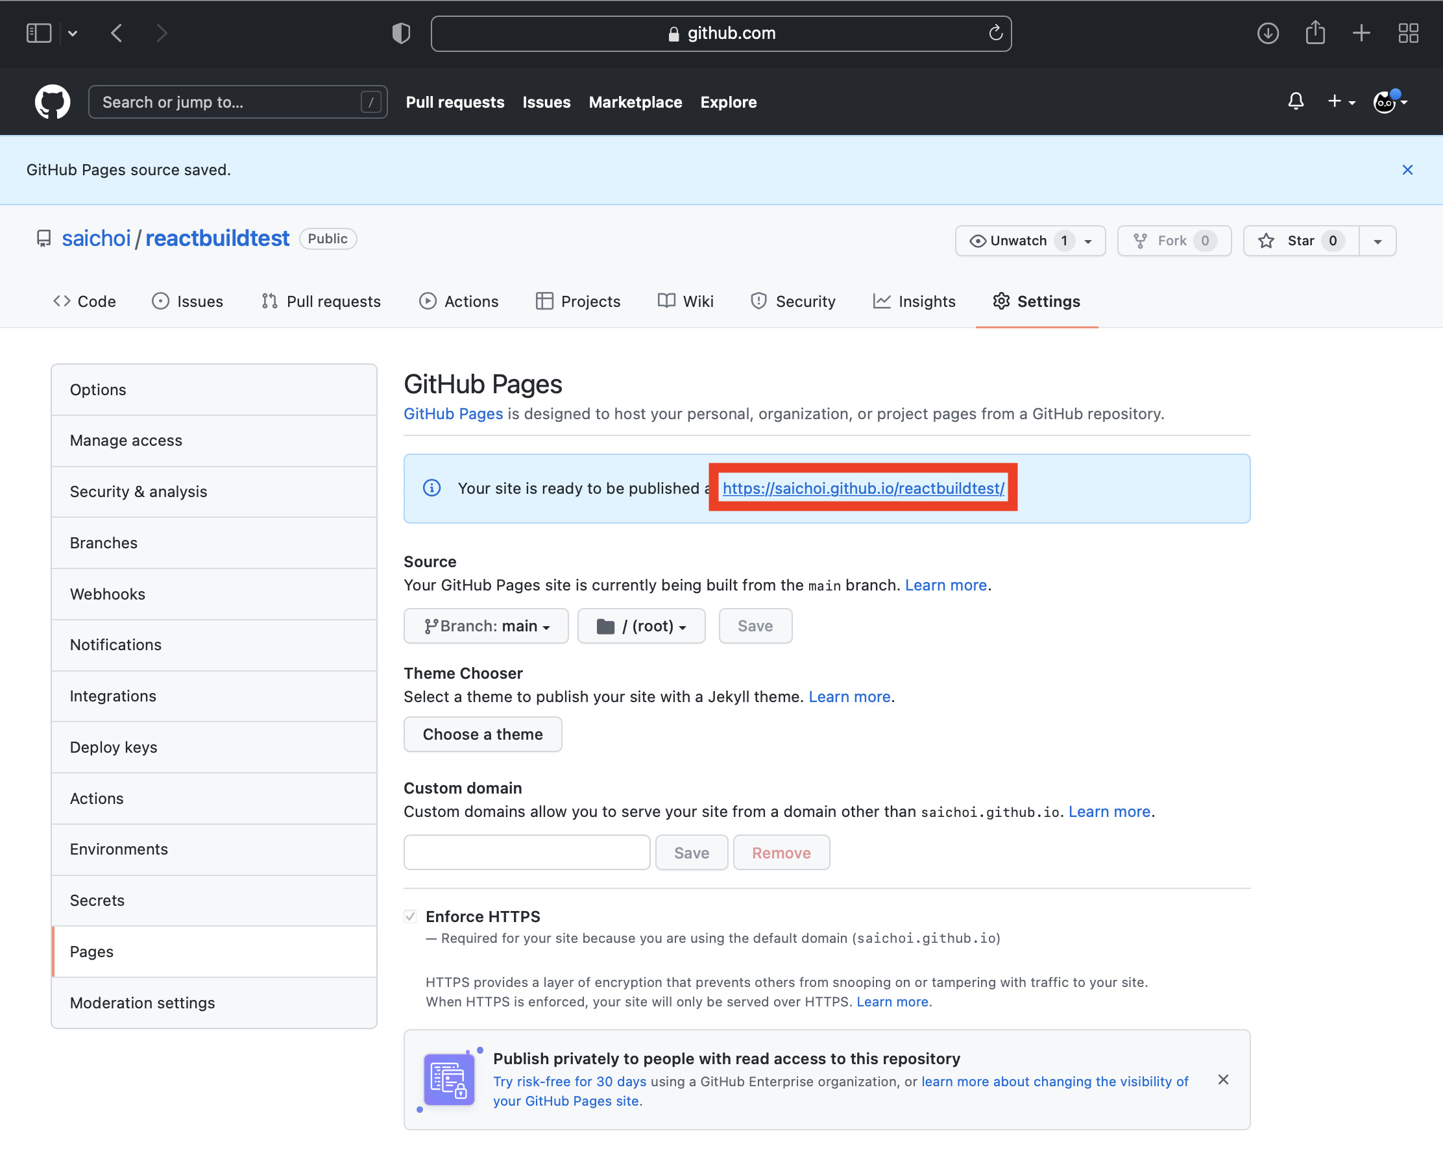Viewport: 1443px width, 1168px height.
Task: Toggle the Enforce HTTPS checkbox
Action: 410,916
